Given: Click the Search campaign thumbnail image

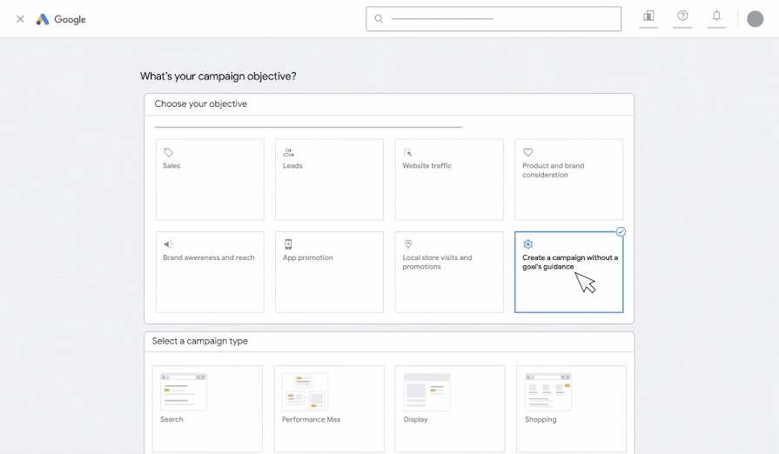Looking at the screenshot, I should tap(184, 392).
